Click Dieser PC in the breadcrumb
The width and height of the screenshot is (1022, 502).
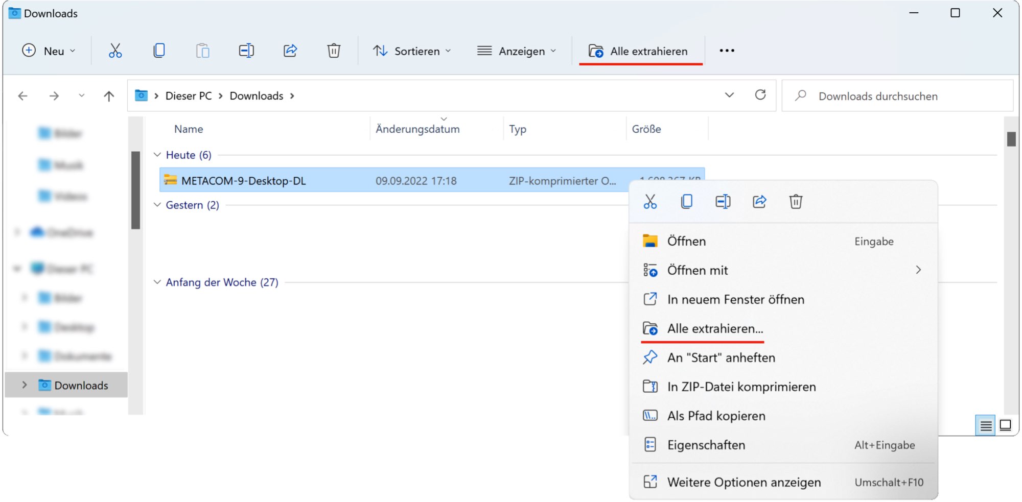188,96
